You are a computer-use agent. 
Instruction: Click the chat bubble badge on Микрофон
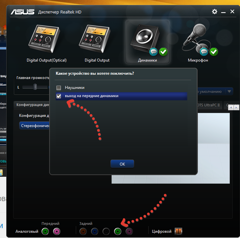[204, 52]
